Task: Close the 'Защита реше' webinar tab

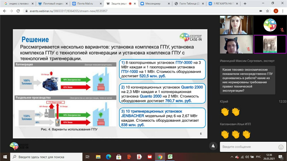Action: pyautogui.click(x=135, y=4)
